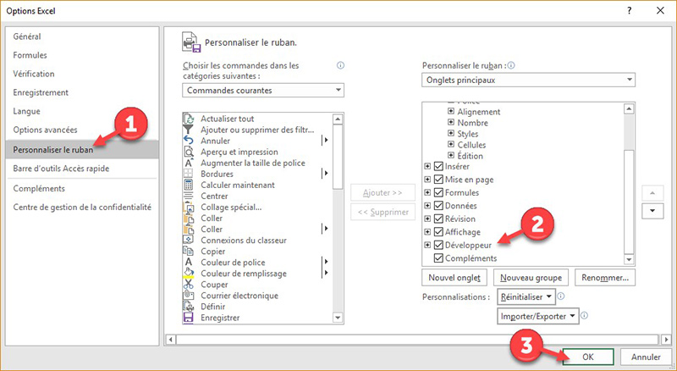The height and width of the screenshot is (371, 677).
Task: Click the help question mark in title bar
Action: coord(630,11)
